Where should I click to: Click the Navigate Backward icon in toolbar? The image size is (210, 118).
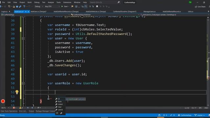click(x=1, y=7)
